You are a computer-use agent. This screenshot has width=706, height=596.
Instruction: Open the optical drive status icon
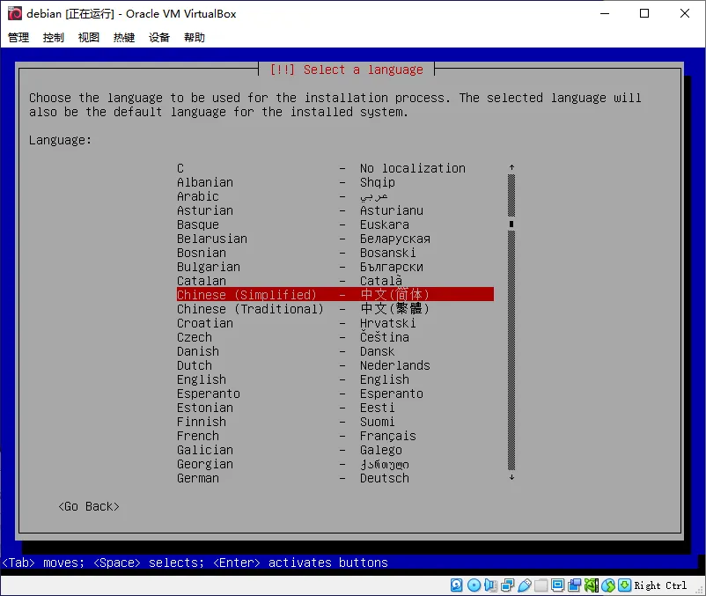tap(474, 585)
